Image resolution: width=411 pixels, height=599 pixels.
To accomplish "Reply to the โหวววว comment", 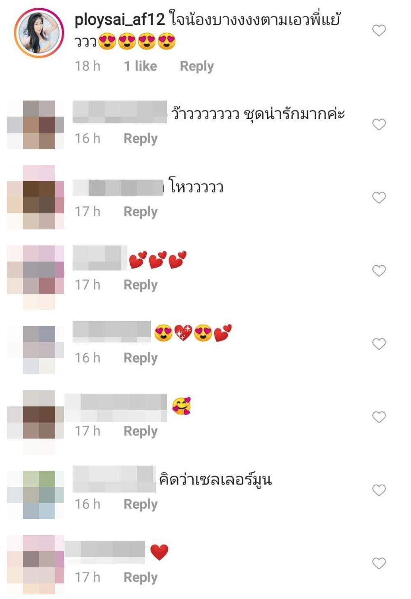I will pos(141,212).
